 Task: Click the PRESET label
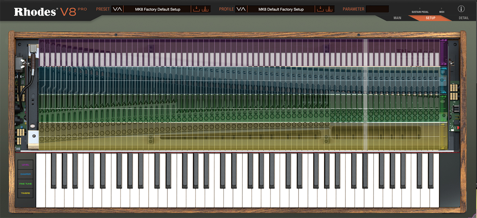(103, 9)
